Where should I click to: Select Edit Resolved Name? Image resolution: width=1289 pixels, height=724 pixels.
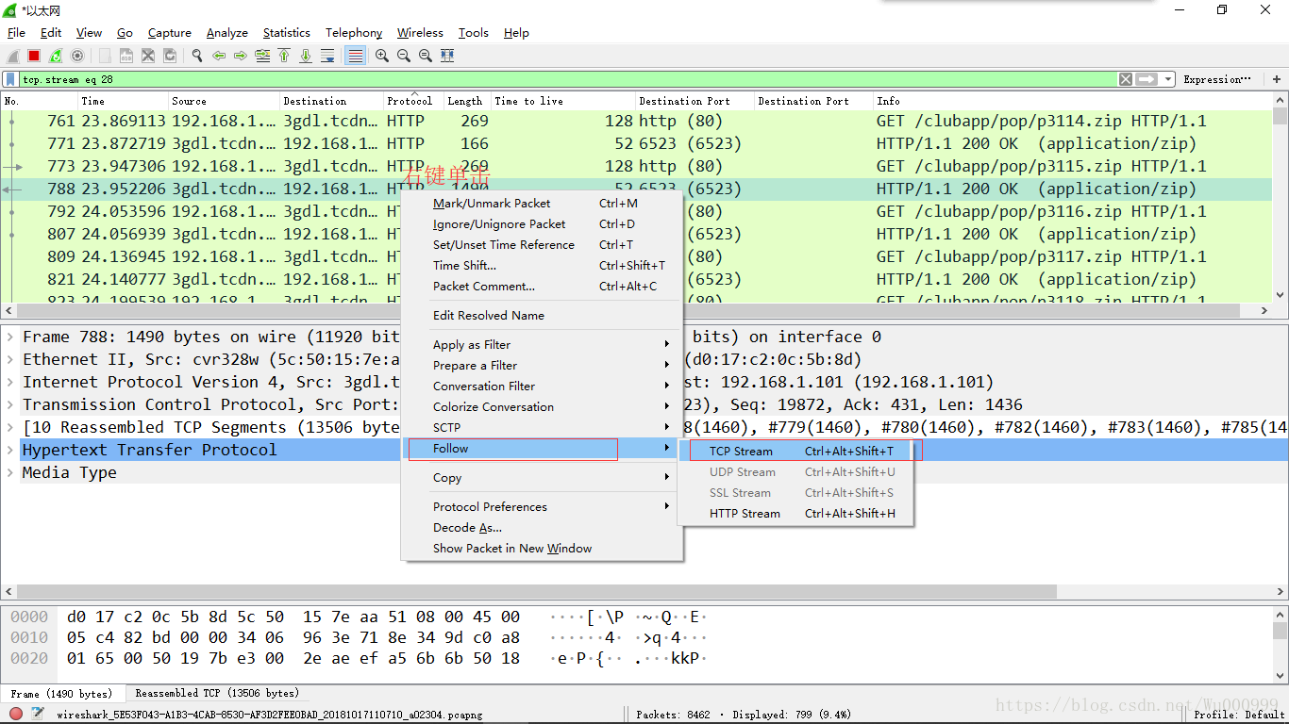pyautogui.click(x=543, y=315)
